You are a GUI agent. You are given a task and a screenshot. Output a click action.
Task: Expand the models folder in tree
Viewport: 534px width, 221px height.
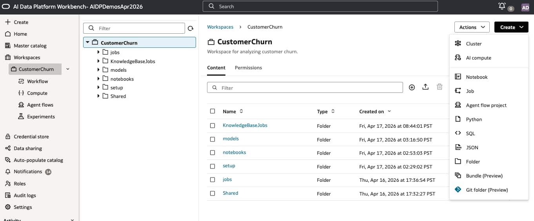(x=98, y=70)
